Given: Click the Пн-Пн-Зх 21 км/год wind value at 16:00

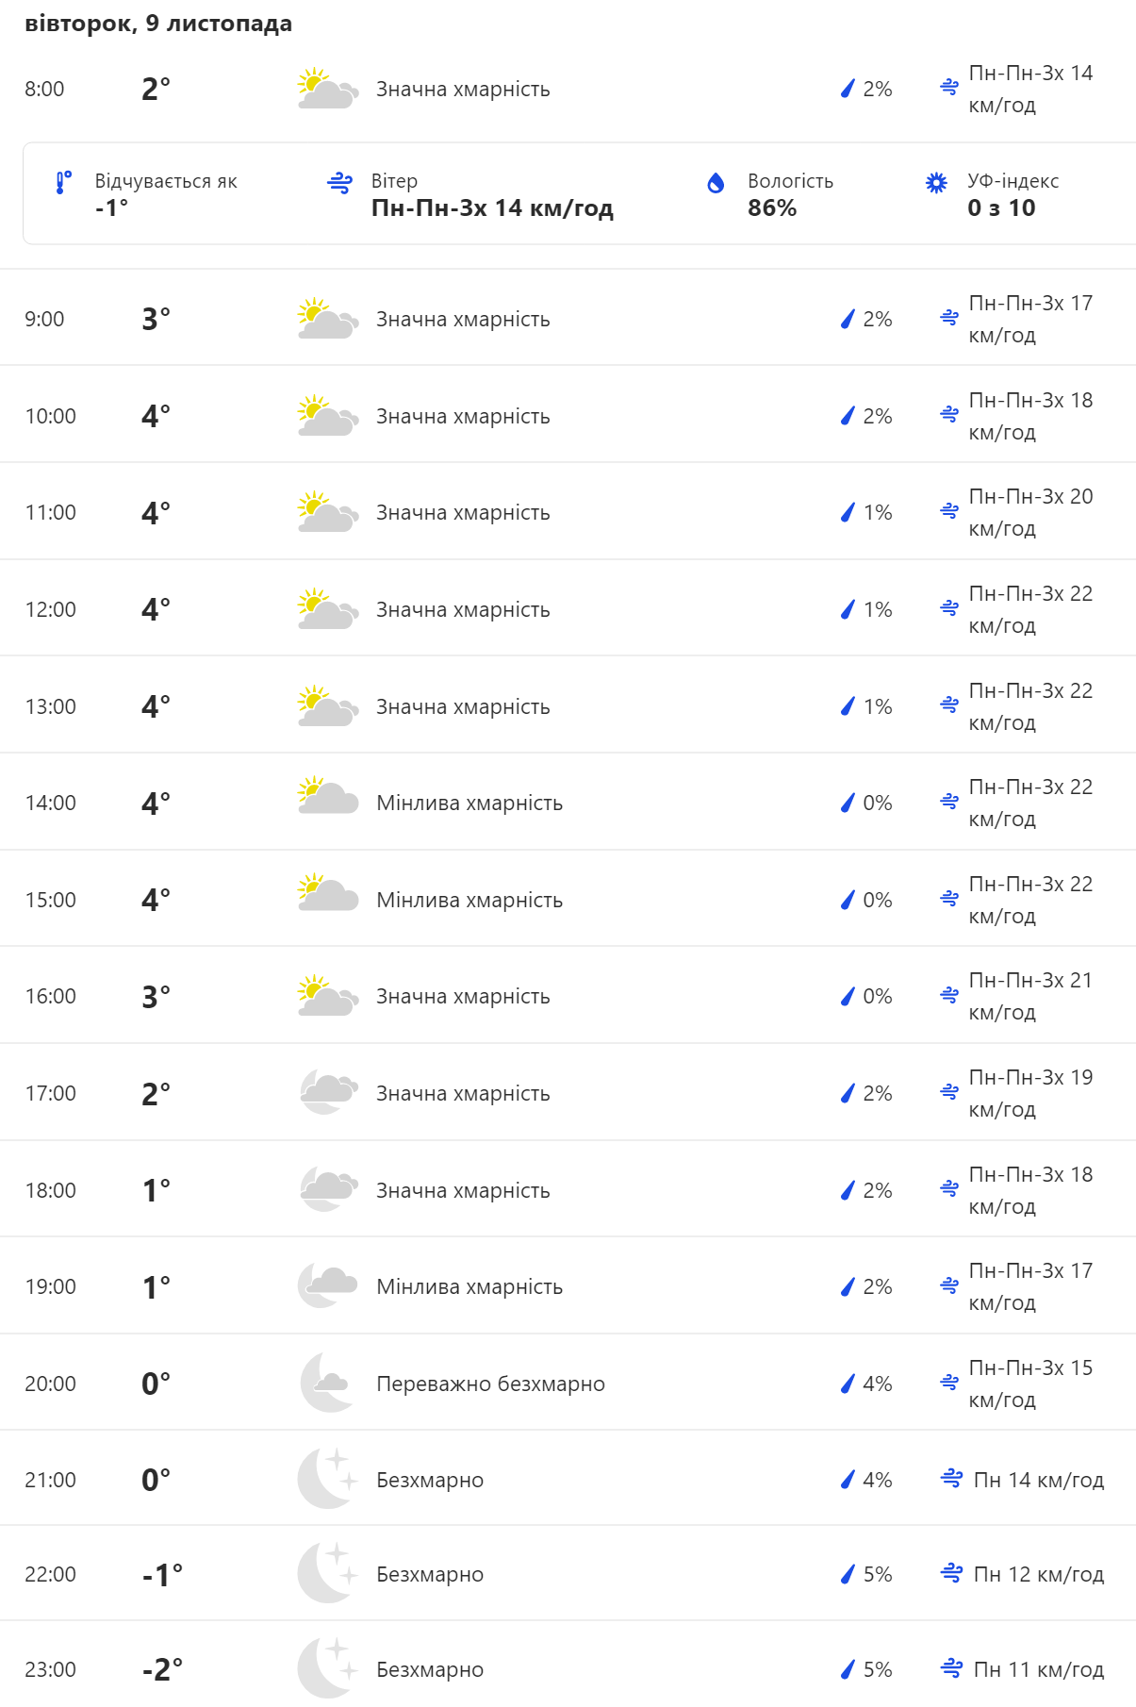Looking at the screenshot, I should click(1029, 996).
